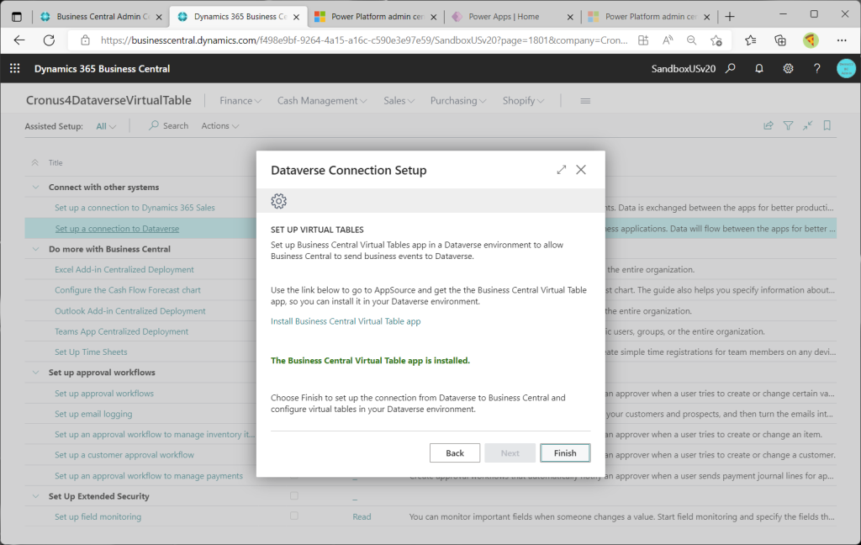Open the Business Central help question mark

point(817,69)
